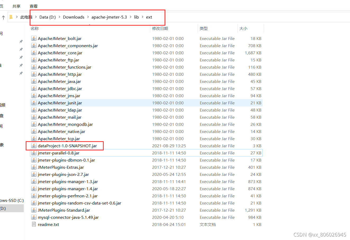The height and width of the screenshot is (240, 350).
Task: Open the 共享 ribbon tab
Action: pyautogui.click(x=16, y=6)
